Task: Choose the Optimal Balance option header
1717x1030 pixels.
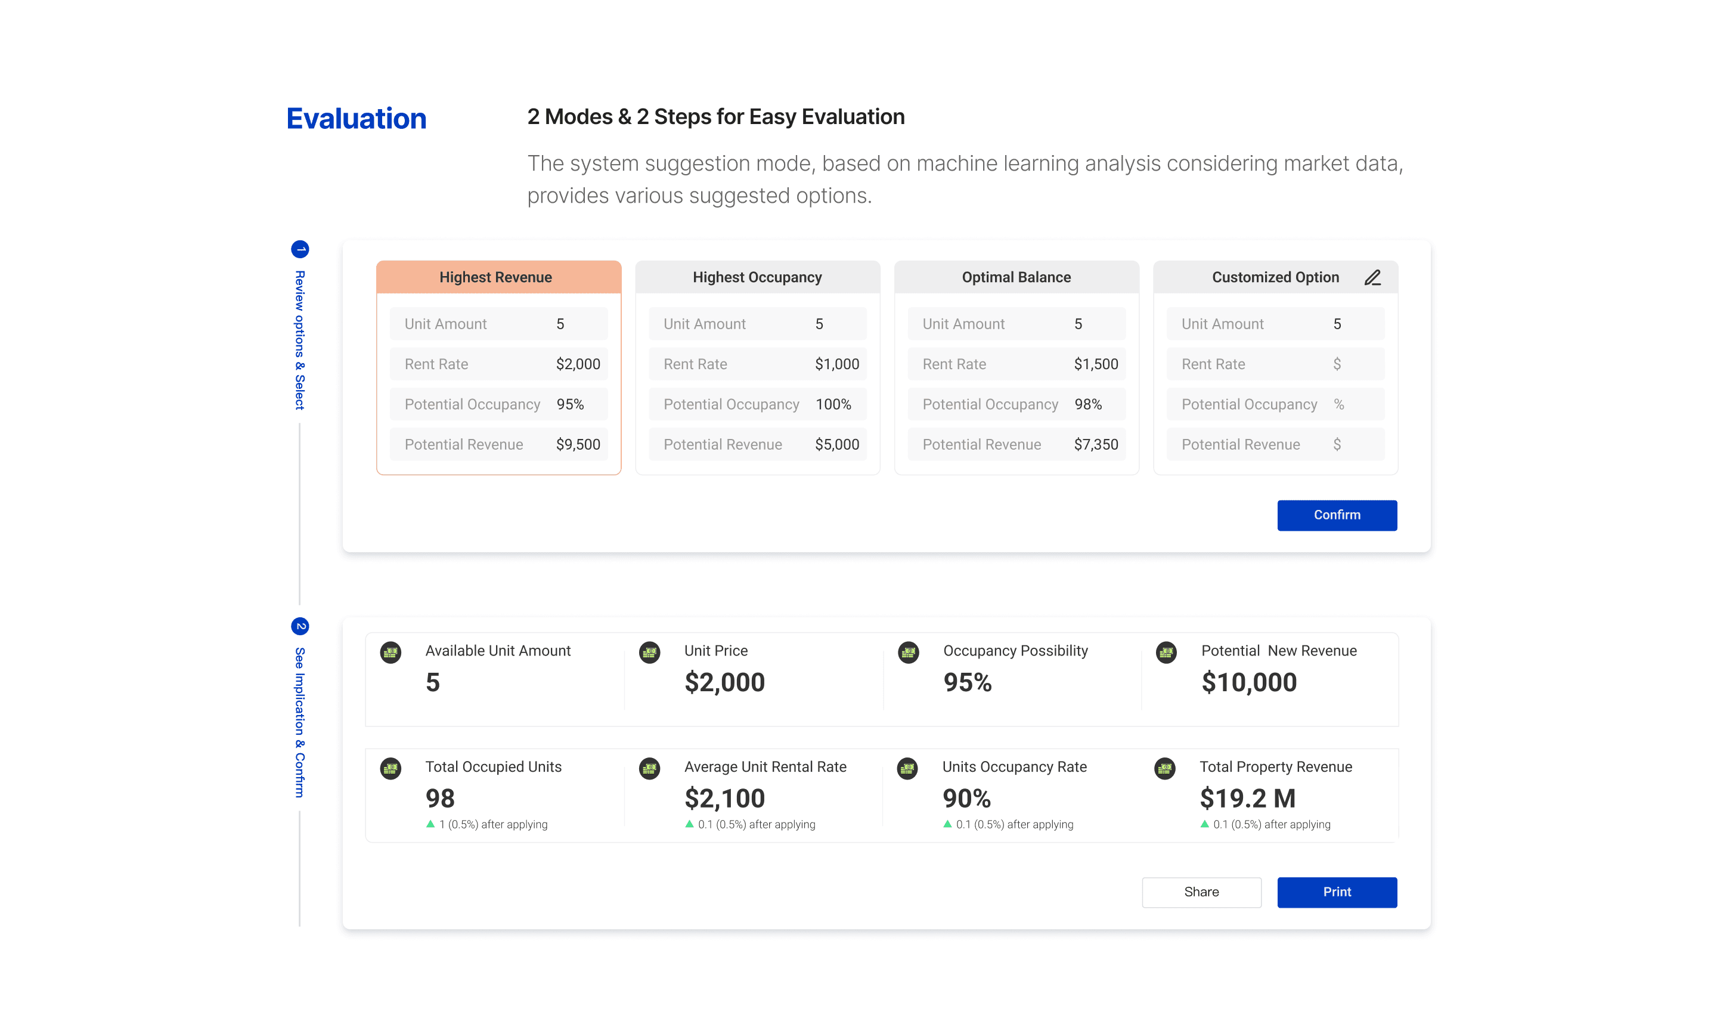Action: click(x=1016, y=277)
